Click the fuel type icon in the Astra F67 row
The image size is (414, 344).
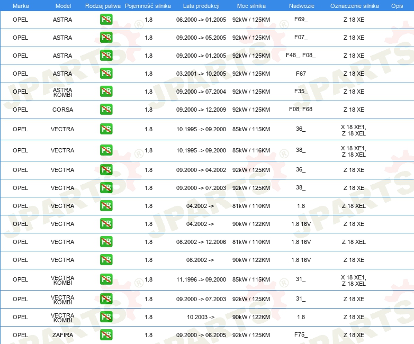pos(106,74)
